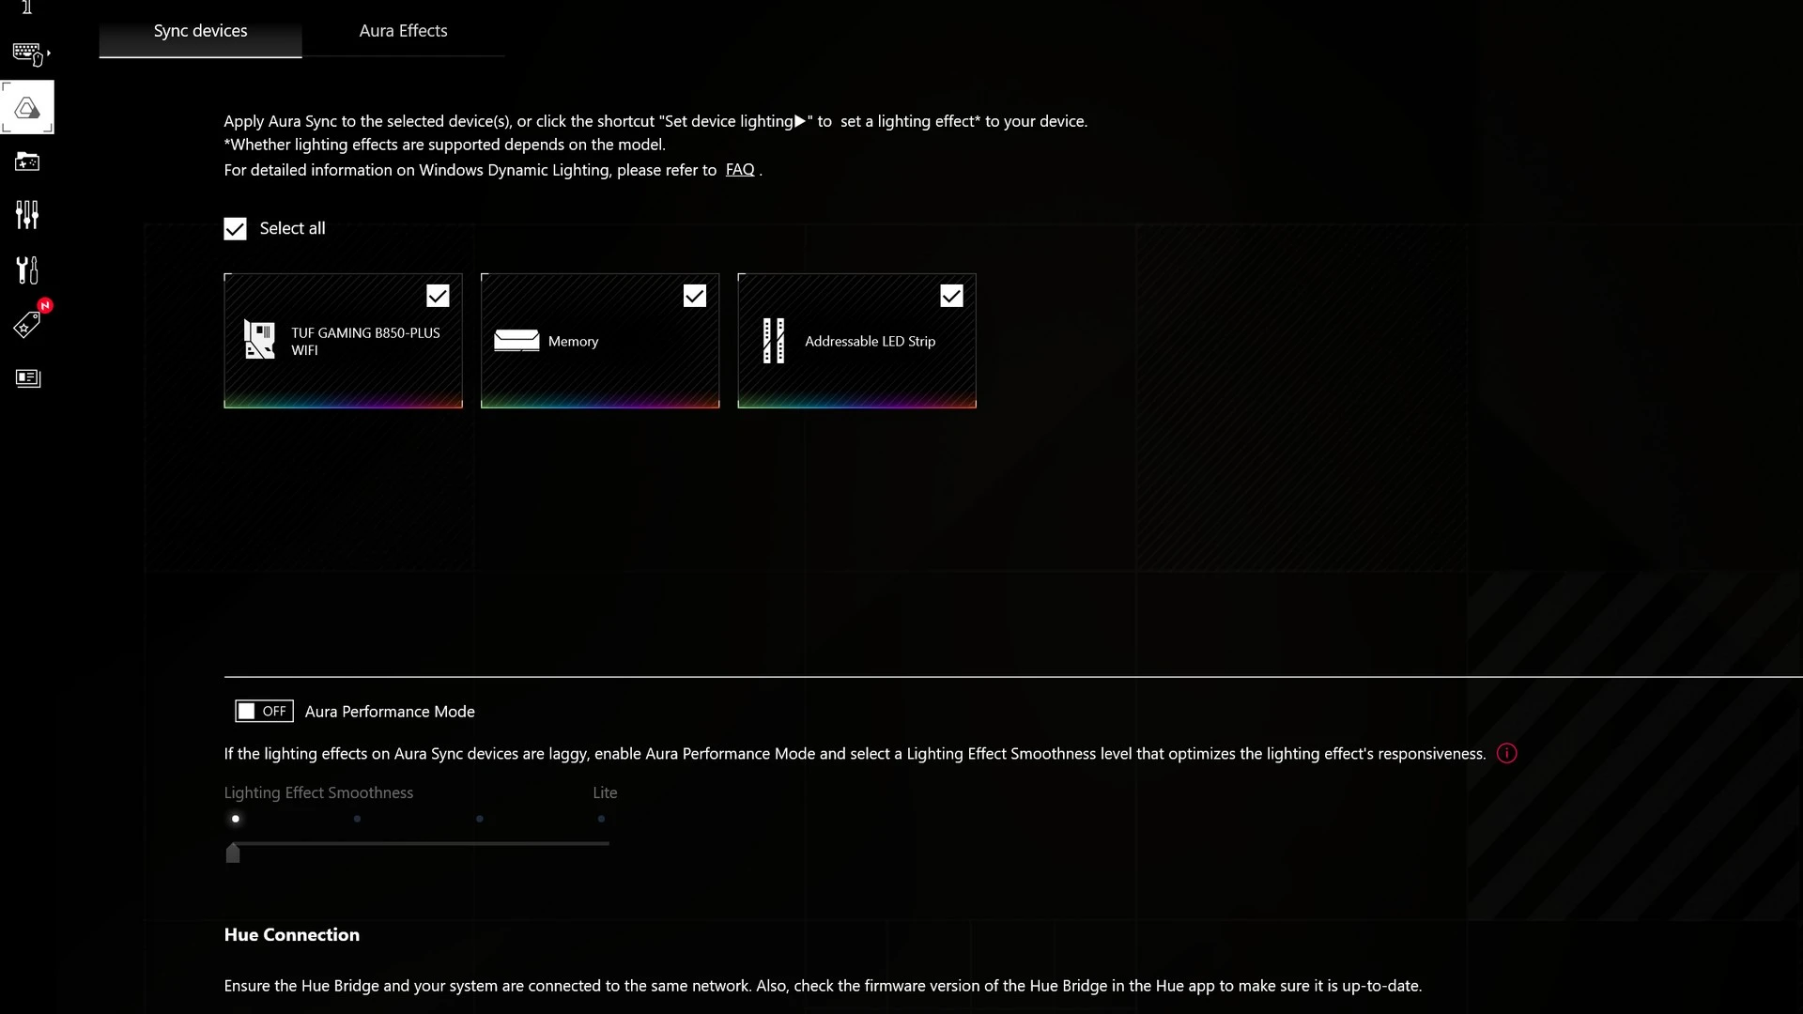Uncheck the Select all checkbox
The image size is (1803, 1014).
tap(235, 229)
